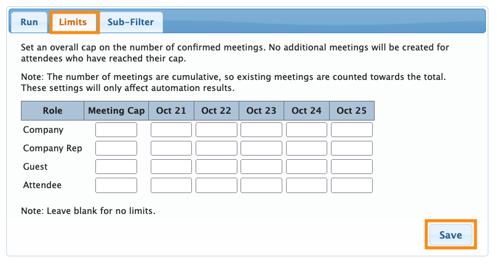Click Attendee Oct 24 limit field

tap(307, 185)
